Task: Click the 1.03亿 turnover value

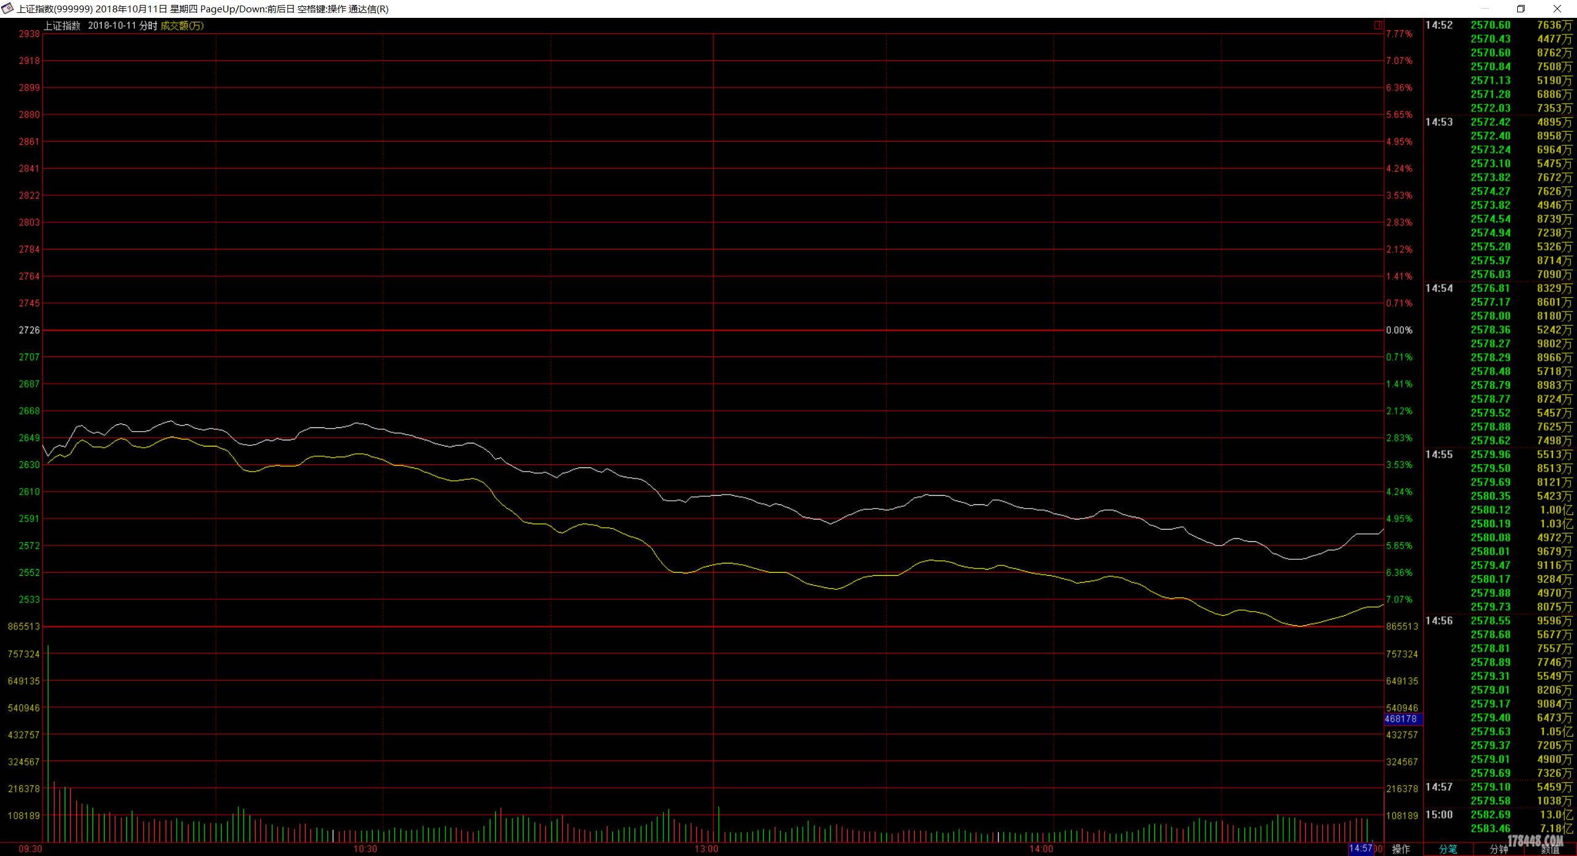Action: point(1556,524)
